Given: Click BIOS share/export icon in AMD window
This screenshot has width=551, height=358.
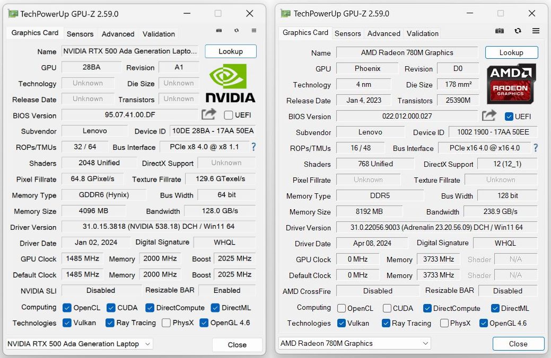Looking at the screenshot, I should pyautogui.click(x=489, y=115).
